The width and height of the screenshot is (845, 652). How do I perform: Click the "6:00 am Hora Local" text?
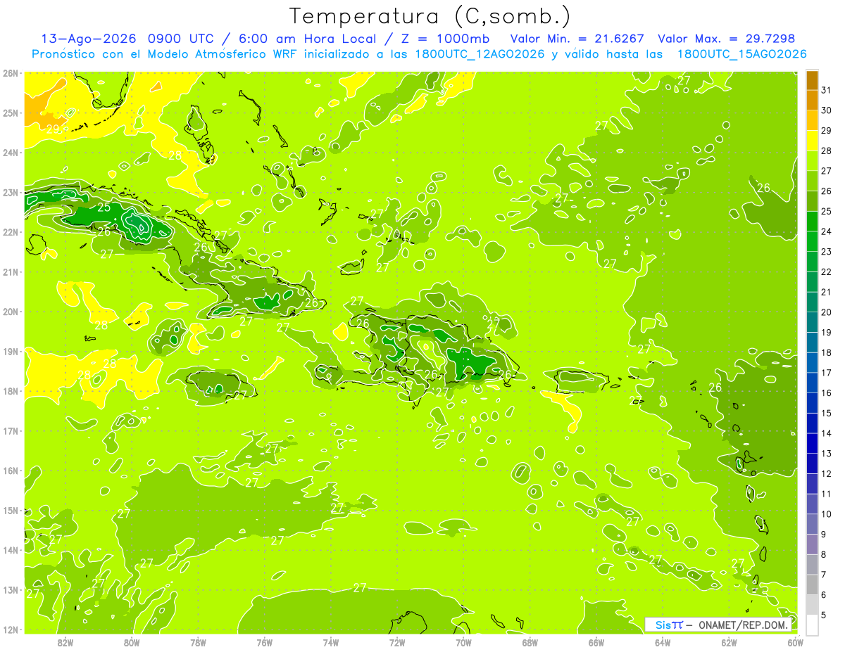(308, 39)
